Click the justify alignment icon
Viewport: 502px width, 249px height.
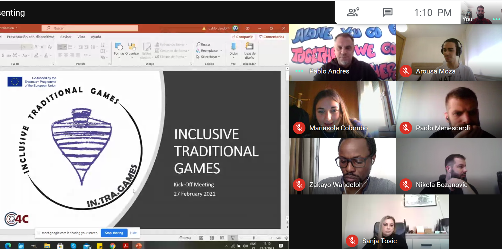[78, 56]
